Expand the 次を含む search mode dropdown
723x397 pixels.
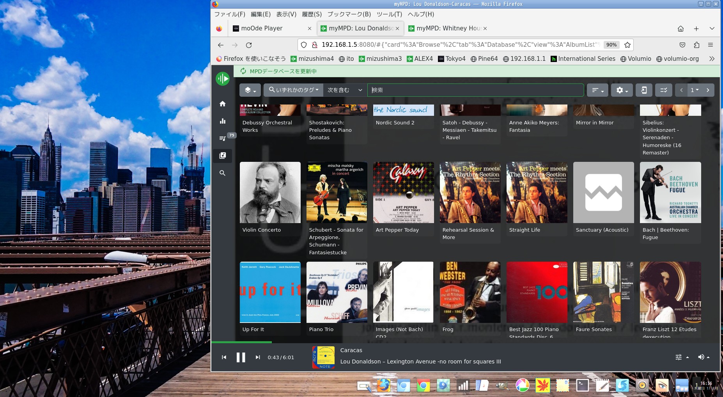[x=345, y=90]
